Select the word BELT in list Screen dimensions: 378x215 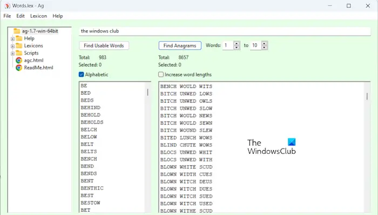coord(87,144)
